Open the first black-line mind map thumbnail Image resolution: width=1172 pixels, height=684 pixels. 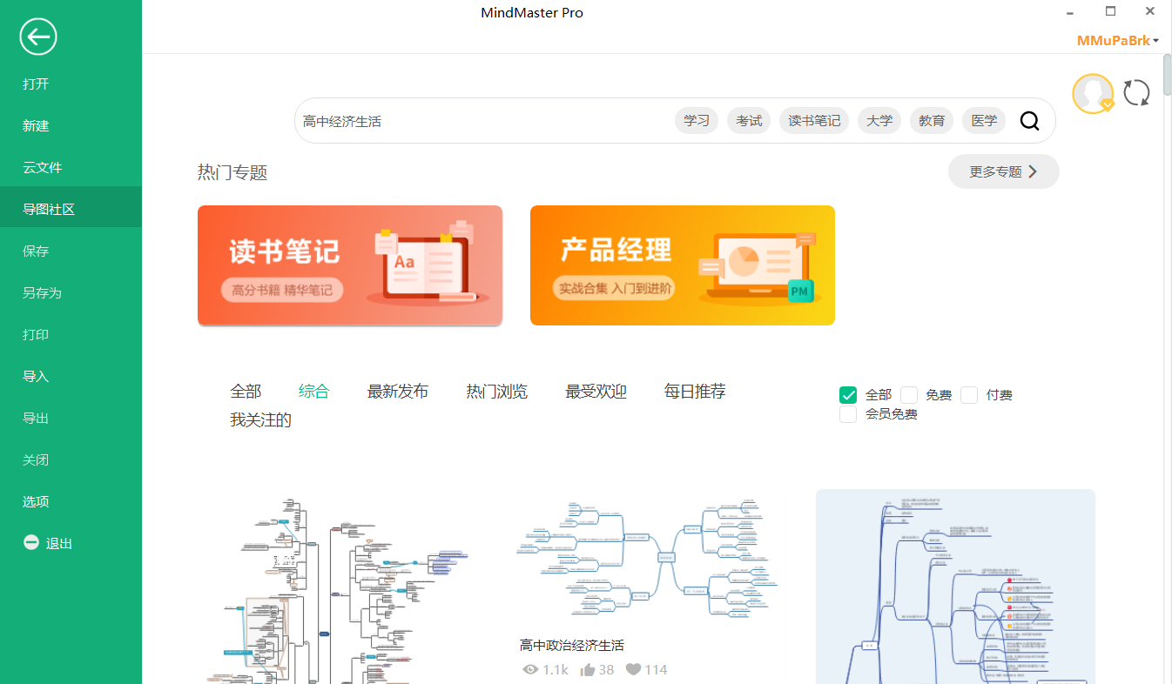click(338, 588)
